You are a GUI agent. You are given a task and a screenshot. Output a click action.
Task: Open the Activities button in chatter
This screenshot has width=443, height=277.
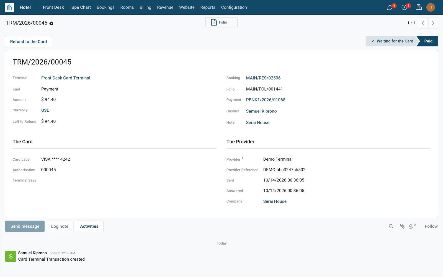89,226
